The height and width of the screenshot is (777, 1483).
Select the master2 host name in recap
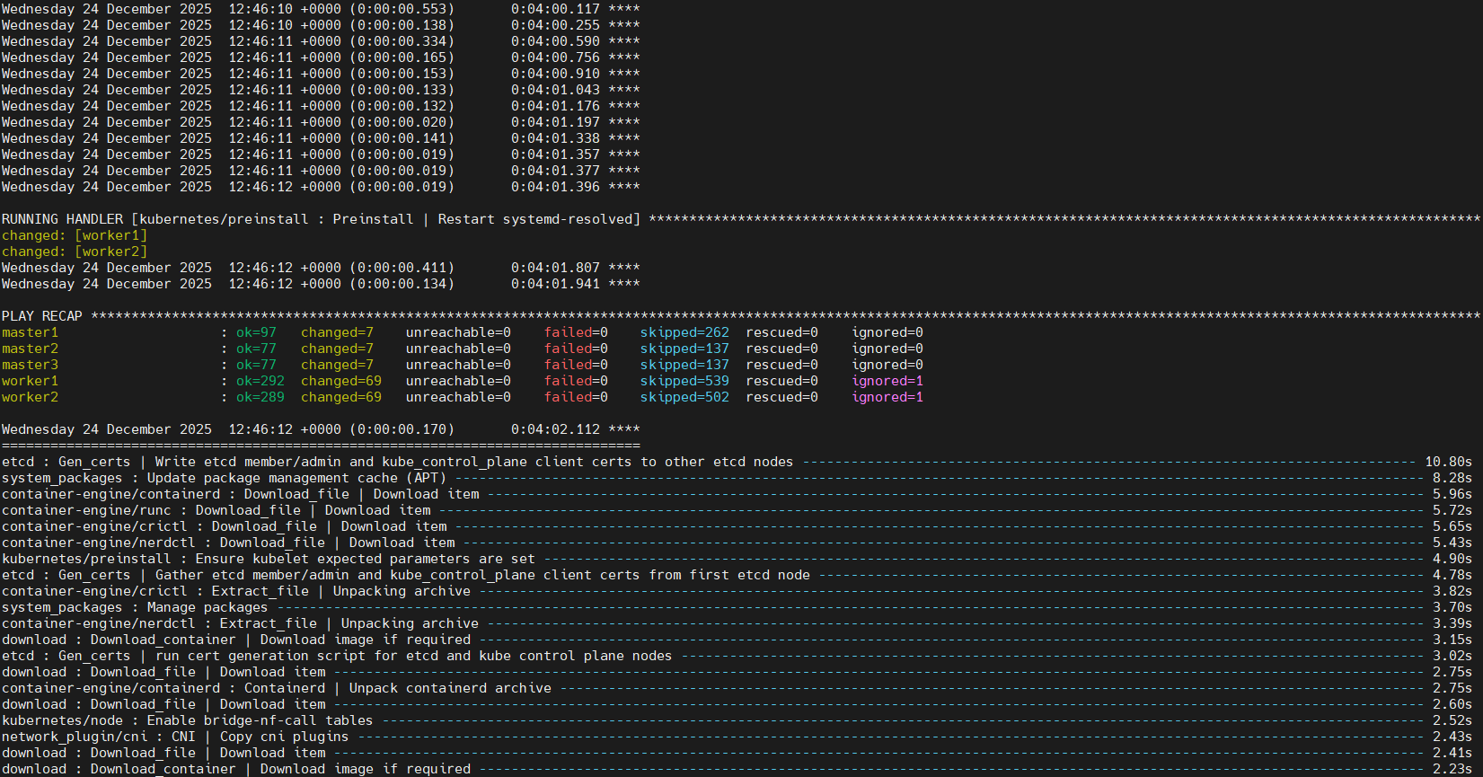(x=30, y=349)
